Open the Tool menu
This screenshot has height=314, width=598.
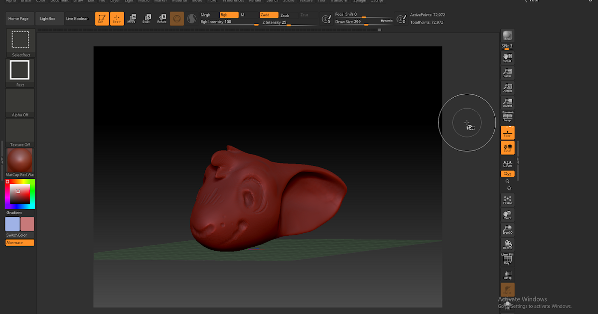click(x=322, y=0)
